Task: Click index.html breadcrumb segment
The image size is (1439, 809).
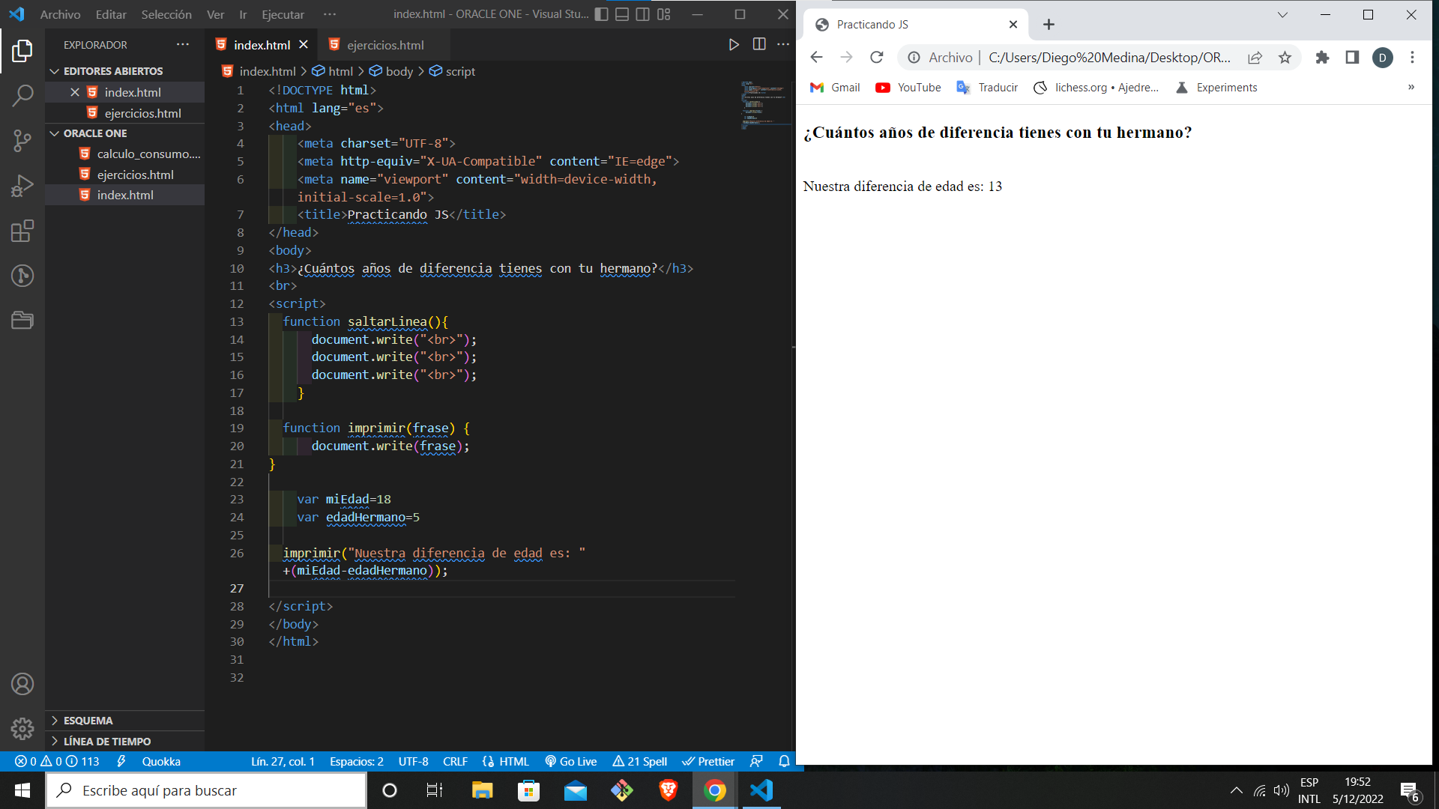Action: [259, 71]
